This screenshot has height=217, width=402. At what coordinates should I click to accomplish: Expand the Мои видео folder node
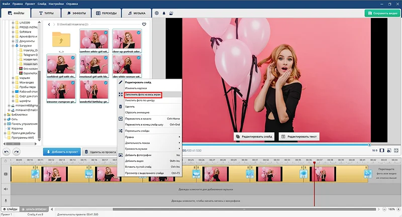tap(13, 83)
